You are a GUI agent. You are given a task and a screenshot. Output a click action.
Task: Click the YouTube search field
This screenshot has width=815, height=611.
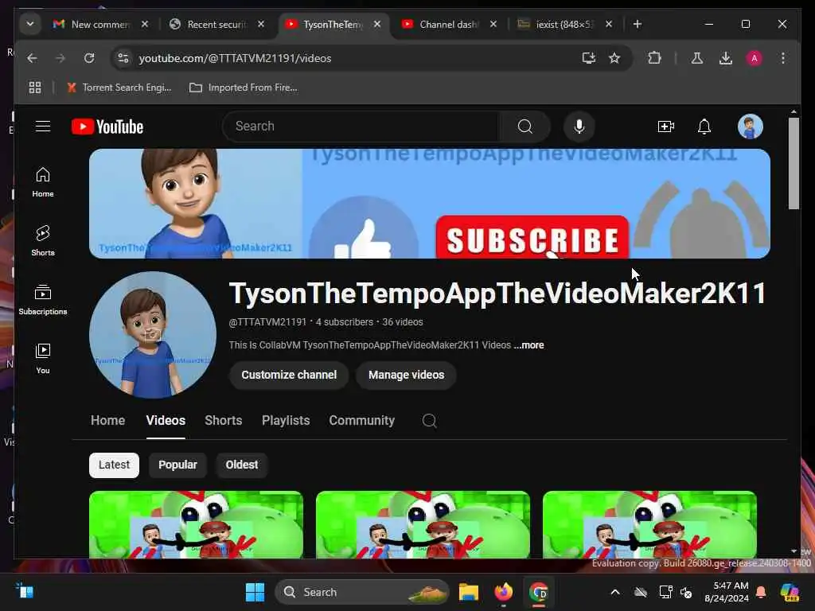click(362, 126)
